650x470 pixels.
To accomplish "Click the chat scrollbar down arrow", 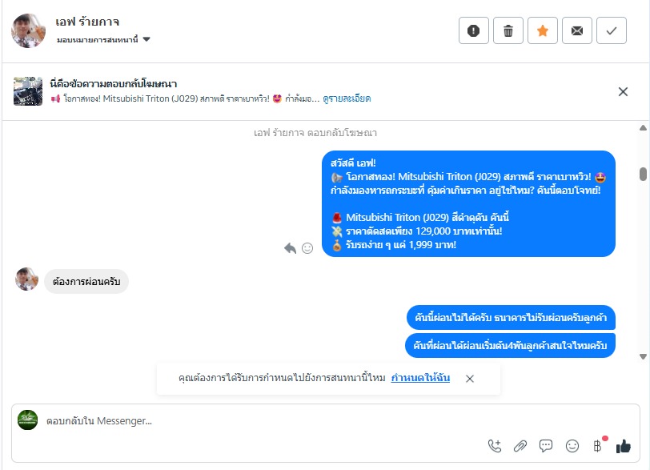I will (643, 356).
